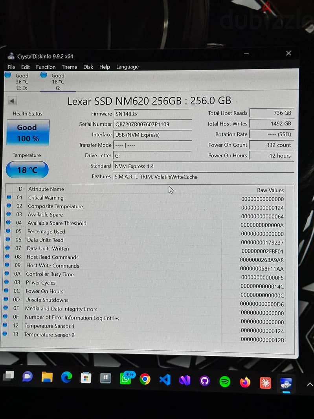Open the File menu
This screenshot has width=314, height=419.
click(x=11, y=67)
